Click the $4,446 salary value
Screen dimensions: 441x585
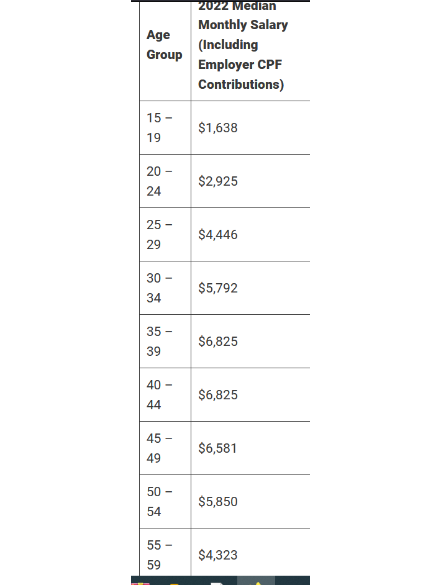click(x=218, y=235)
